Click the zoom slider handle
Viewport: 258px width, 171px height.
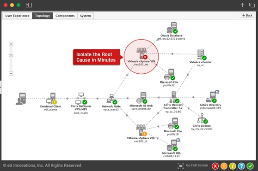click(11, 56)
